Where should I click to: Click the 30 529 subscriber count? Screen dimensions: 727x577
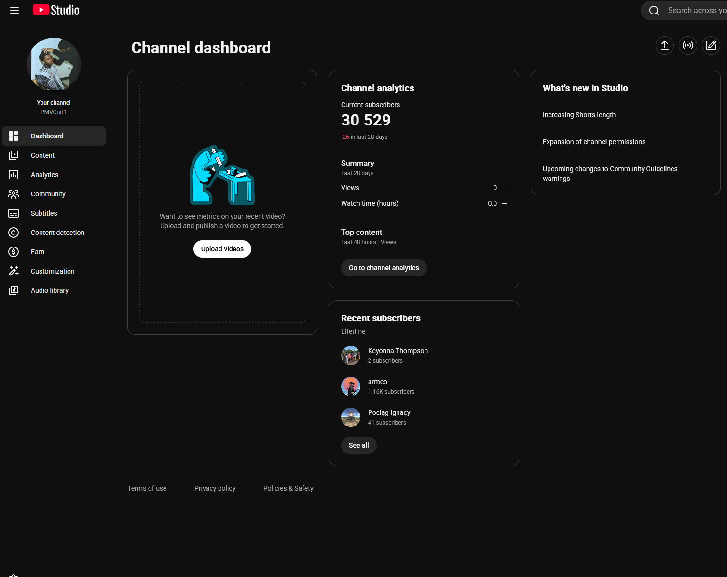(x=366, y=120)
